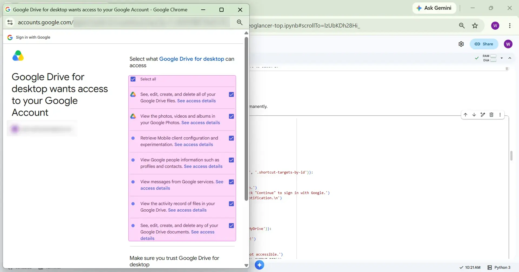Collapse the Colab header with the chevron

[510, 58]
